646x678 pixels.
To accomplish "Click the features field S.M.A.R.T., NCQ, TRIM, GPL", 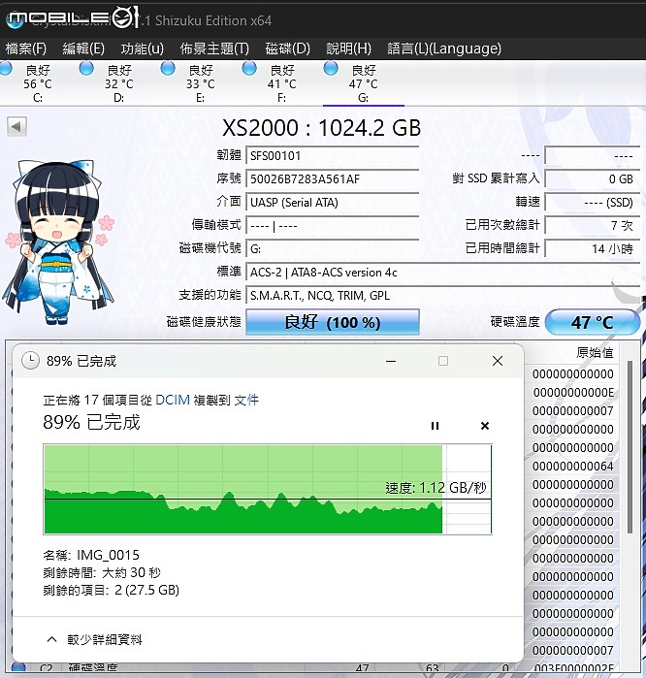I will pyautogui.click(x=442, y=296).
